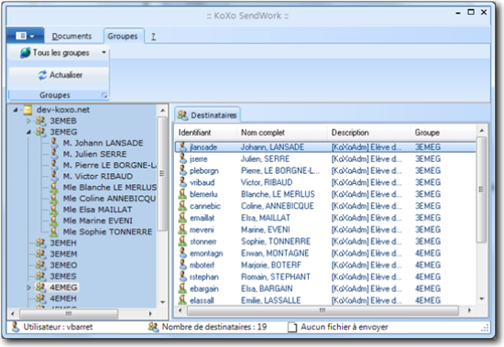This screenshot has height=347, width=504.
Task: Switch to the Groupes tab
Action: pyautogui.click(x=123, y=36)
